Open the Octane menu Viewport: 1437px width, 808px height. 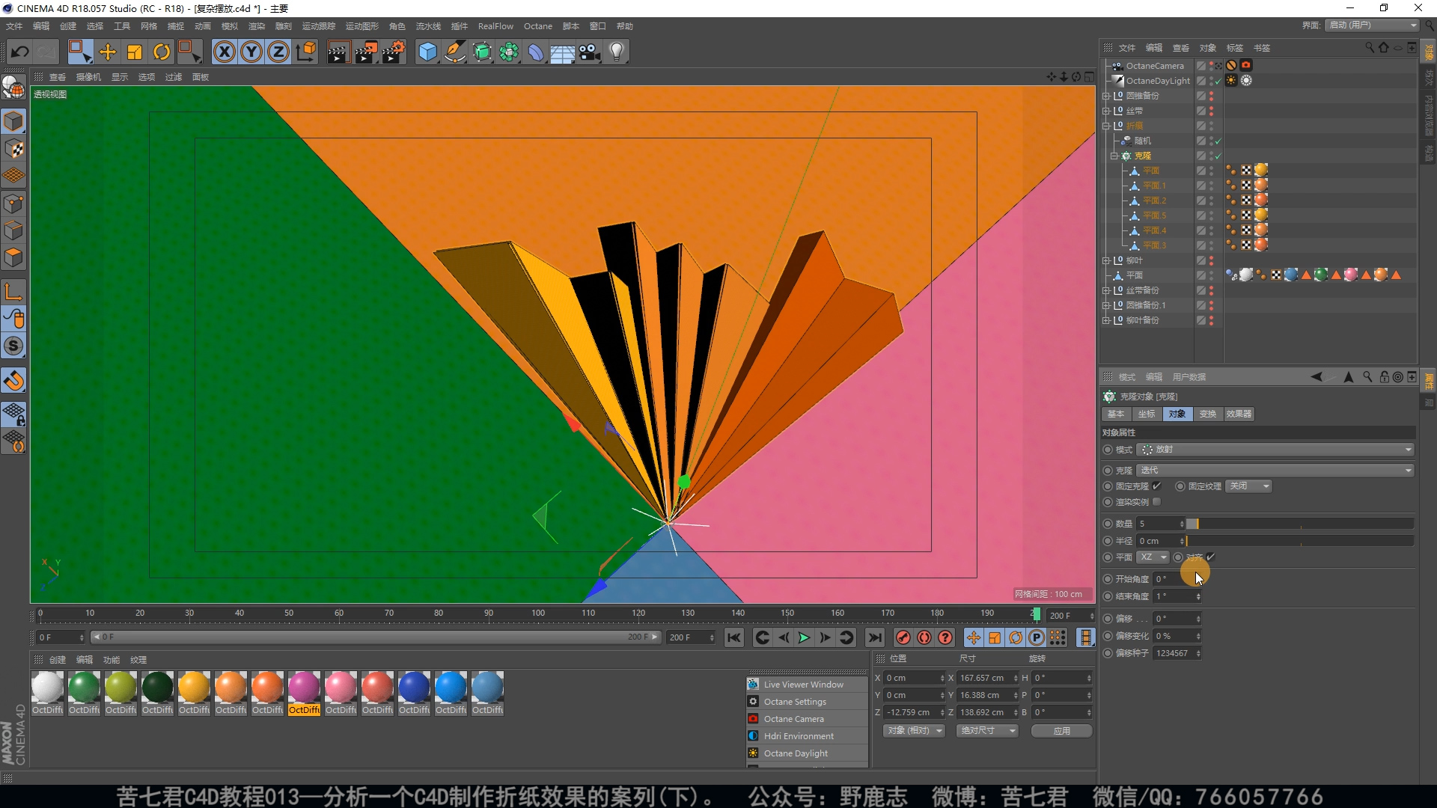coord(537,26)
